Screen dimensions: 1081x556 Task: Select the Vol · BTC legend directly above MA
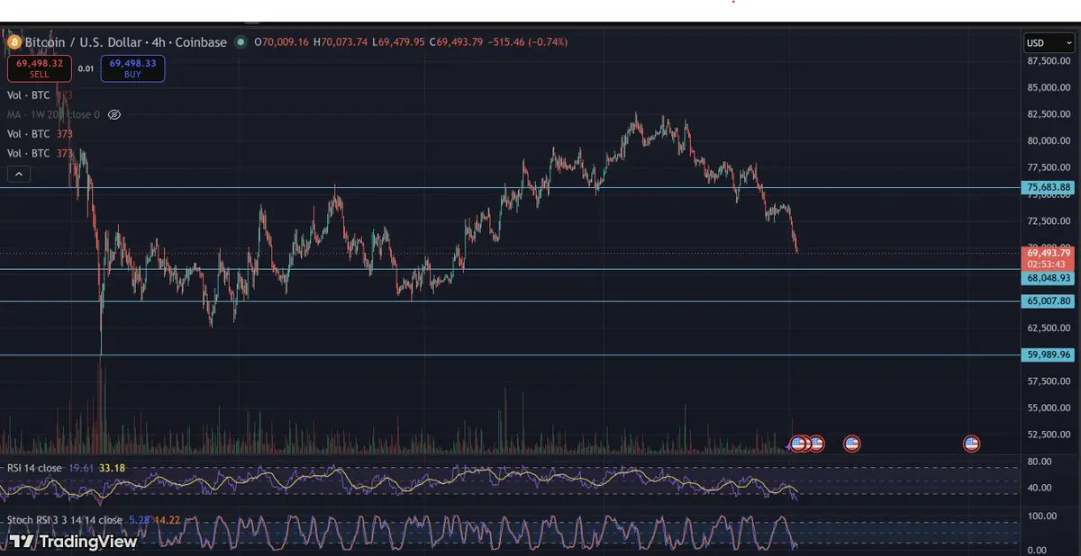(x=41, y=94)
